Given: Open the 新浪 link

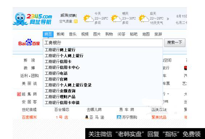Looking at the screenshot, I should point(29,60).
